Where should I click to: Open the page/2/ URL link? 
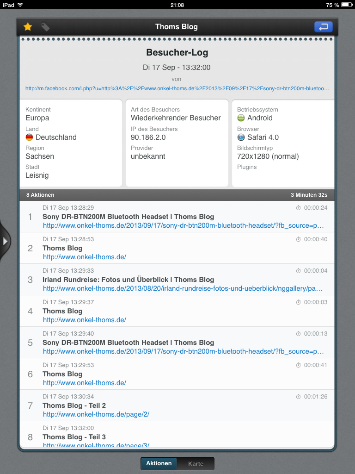coord(96,414)
